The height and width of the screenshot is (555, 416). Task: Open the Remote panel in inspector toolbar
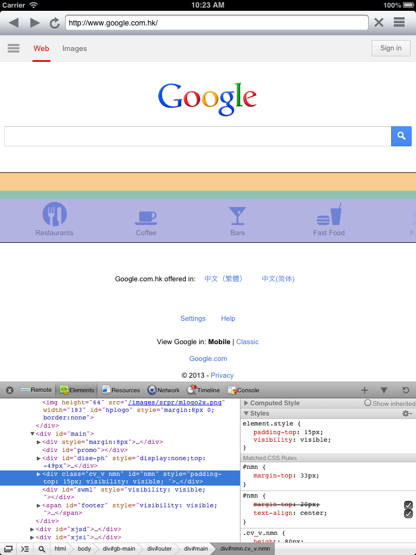click(36, 390)
